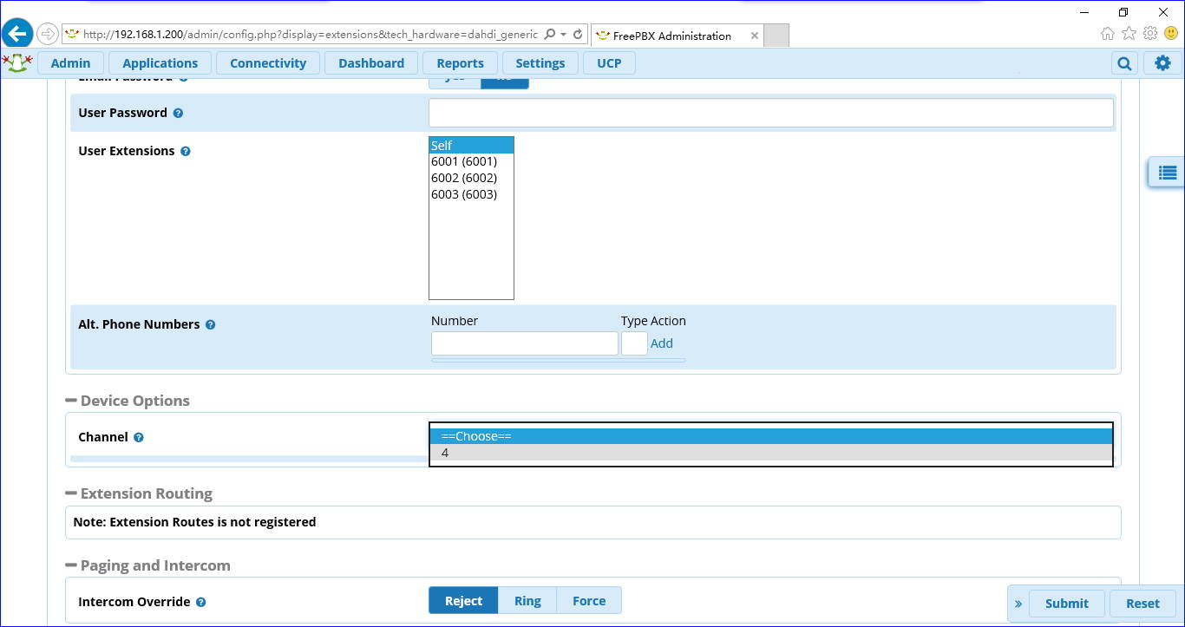This screenshot has width=1185, height=627.
Task: Open the floating list panel icon
Action: point(1167,173)
